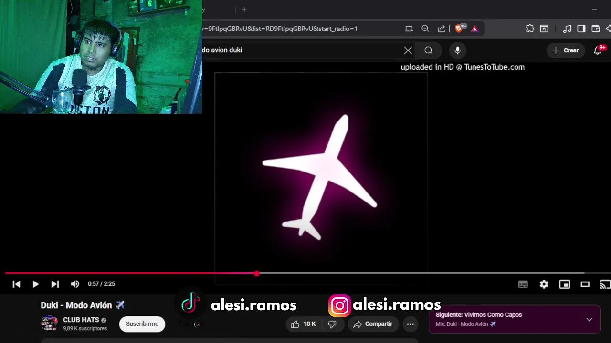This screenshot has width=611, height=343.
Task: Switch to miniplayer mode
Action: point(565,284)
